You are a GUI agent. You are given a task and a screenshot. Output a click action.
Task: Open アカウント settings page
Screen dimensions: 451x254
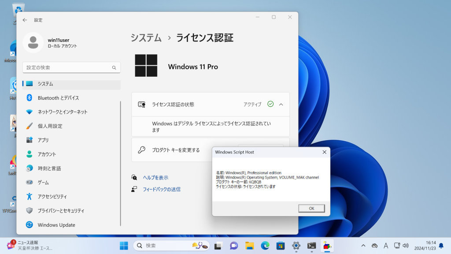[x=71, y=154]
